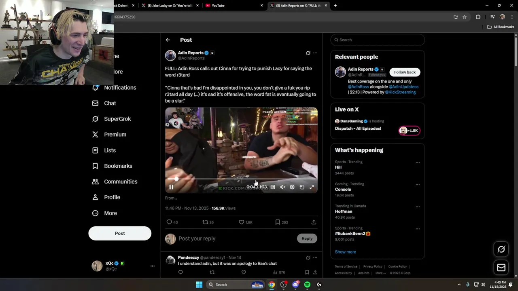Open video playback settings gear
The width and height of the screenshot is (518, 291).
point(292,187)
